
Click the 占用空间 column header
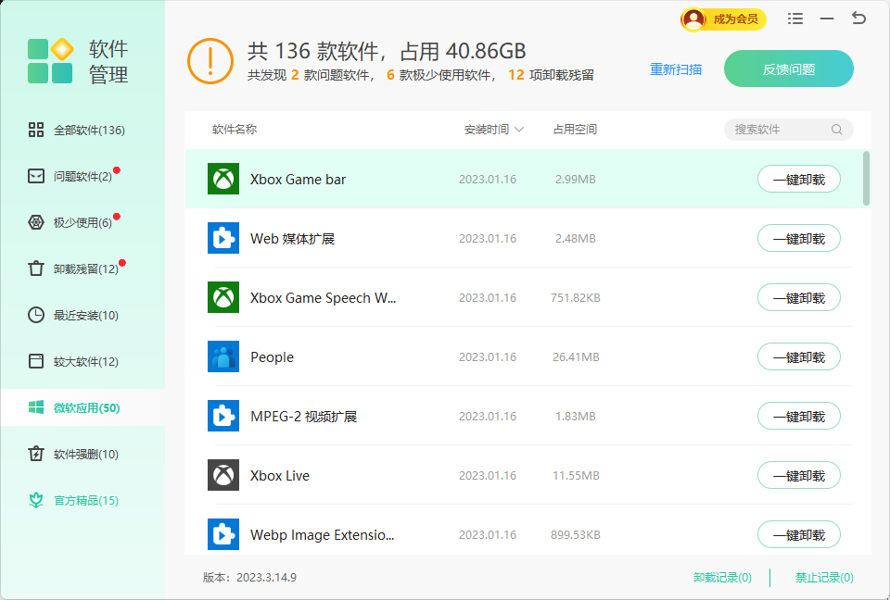click(575, 130)
